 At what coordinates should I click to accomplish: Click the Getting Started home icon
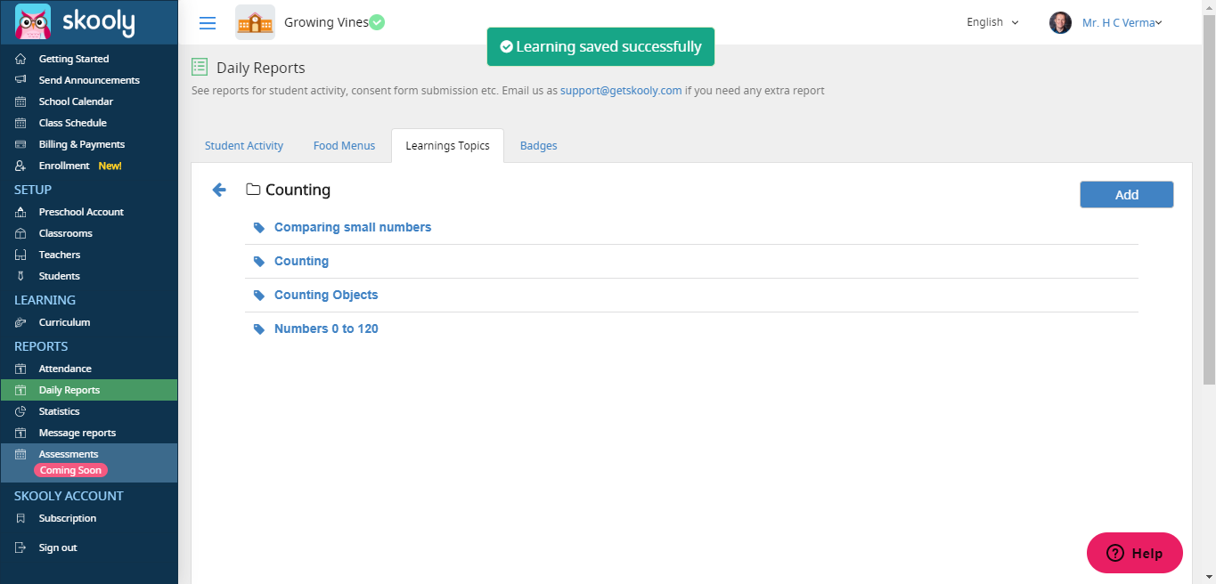coord(21,59)
